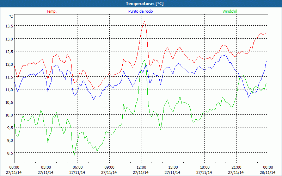Click the 12:00 time axis label
282x176 pixels.
141,168
